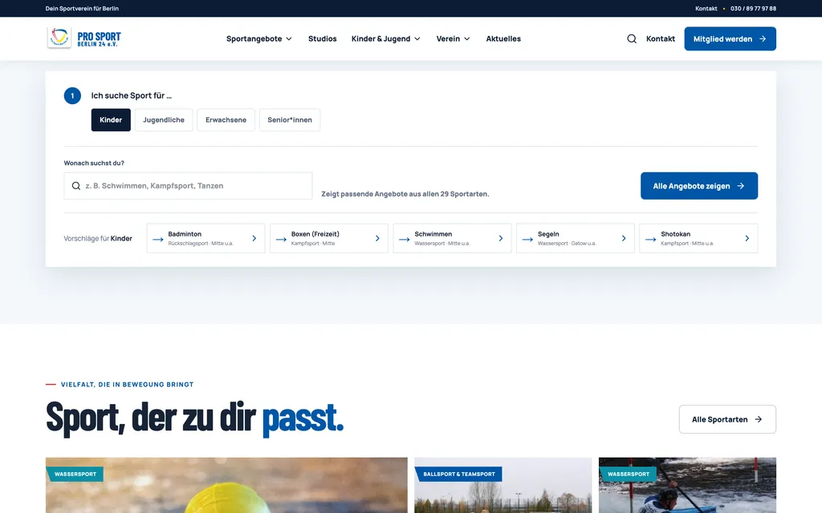
Task: Select the Jugendliche audience option
Action: click(x=164, y=120)
